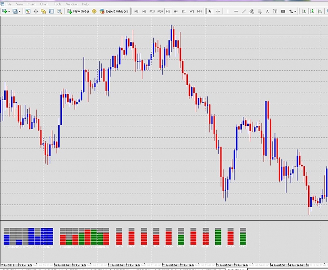Click the Profiles icon
This screenshot has height=270, width=328.
(15, 12)
